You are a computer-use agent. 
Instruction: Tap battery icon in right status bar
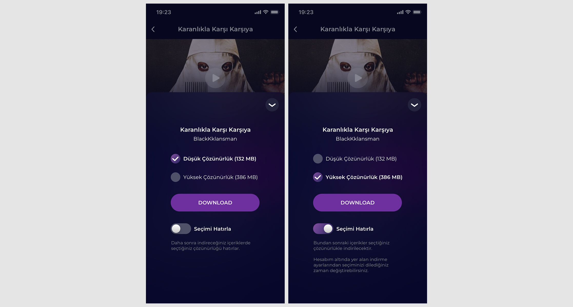pyautogui.click(x=417, y=12)
